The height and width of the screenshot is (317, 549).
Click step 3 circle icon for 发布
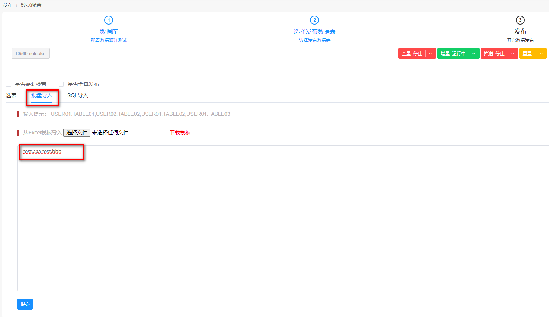520,20
